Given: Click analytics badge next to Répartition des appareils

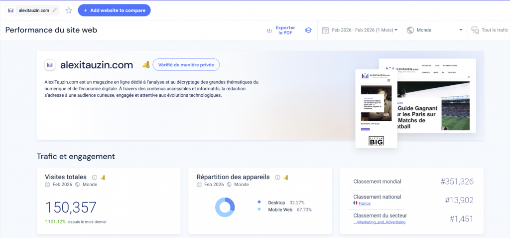Looking at the screenshot, I should (x=286, y=177).
